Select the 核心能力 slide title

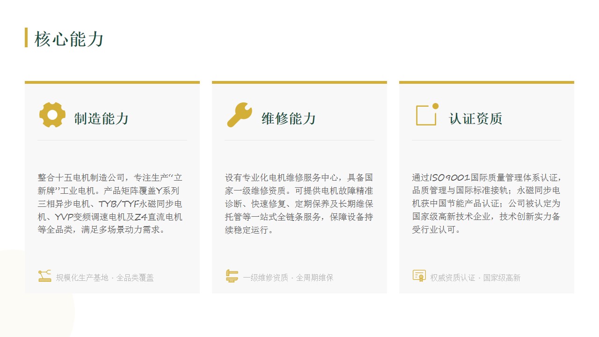[x=69, y=39]
